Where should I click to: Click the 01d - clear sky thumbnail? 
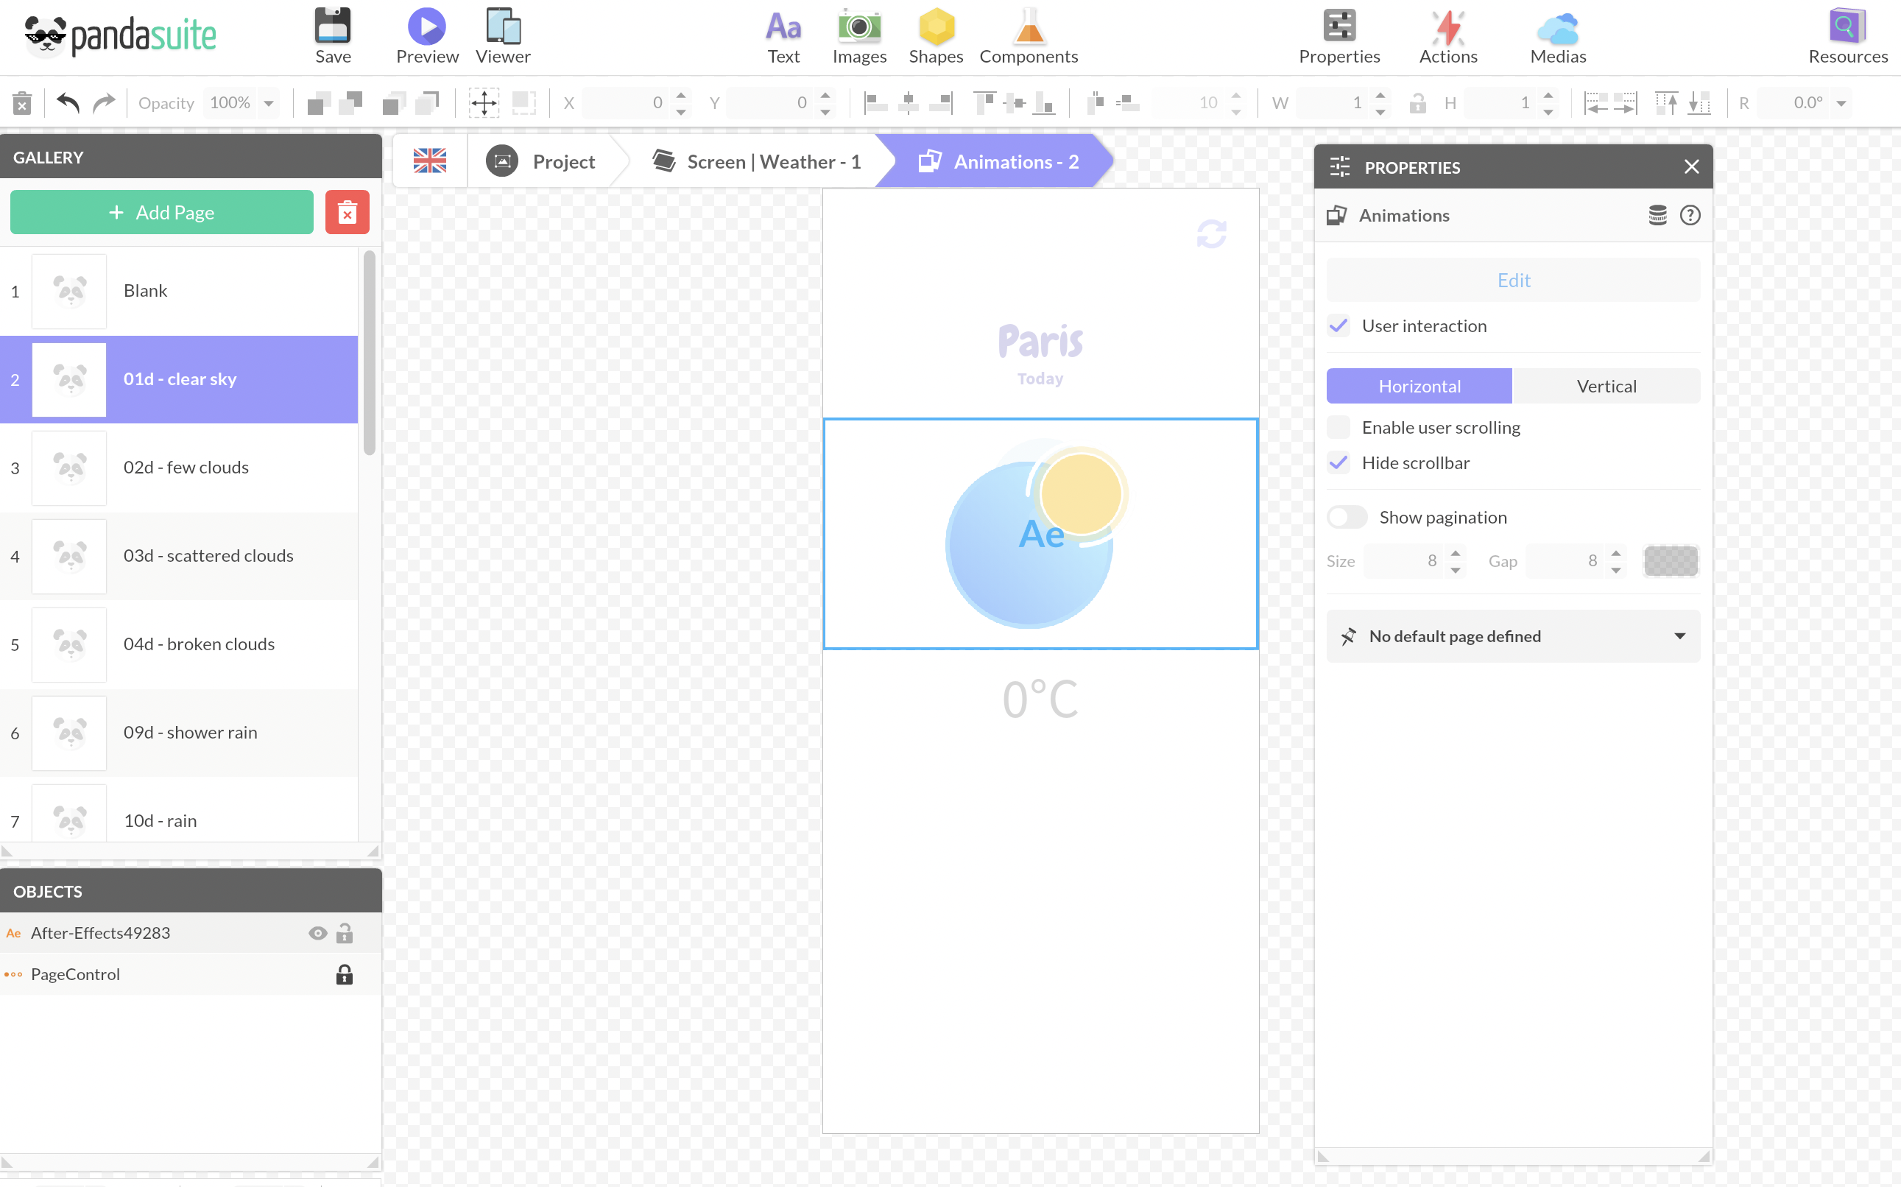69,379
